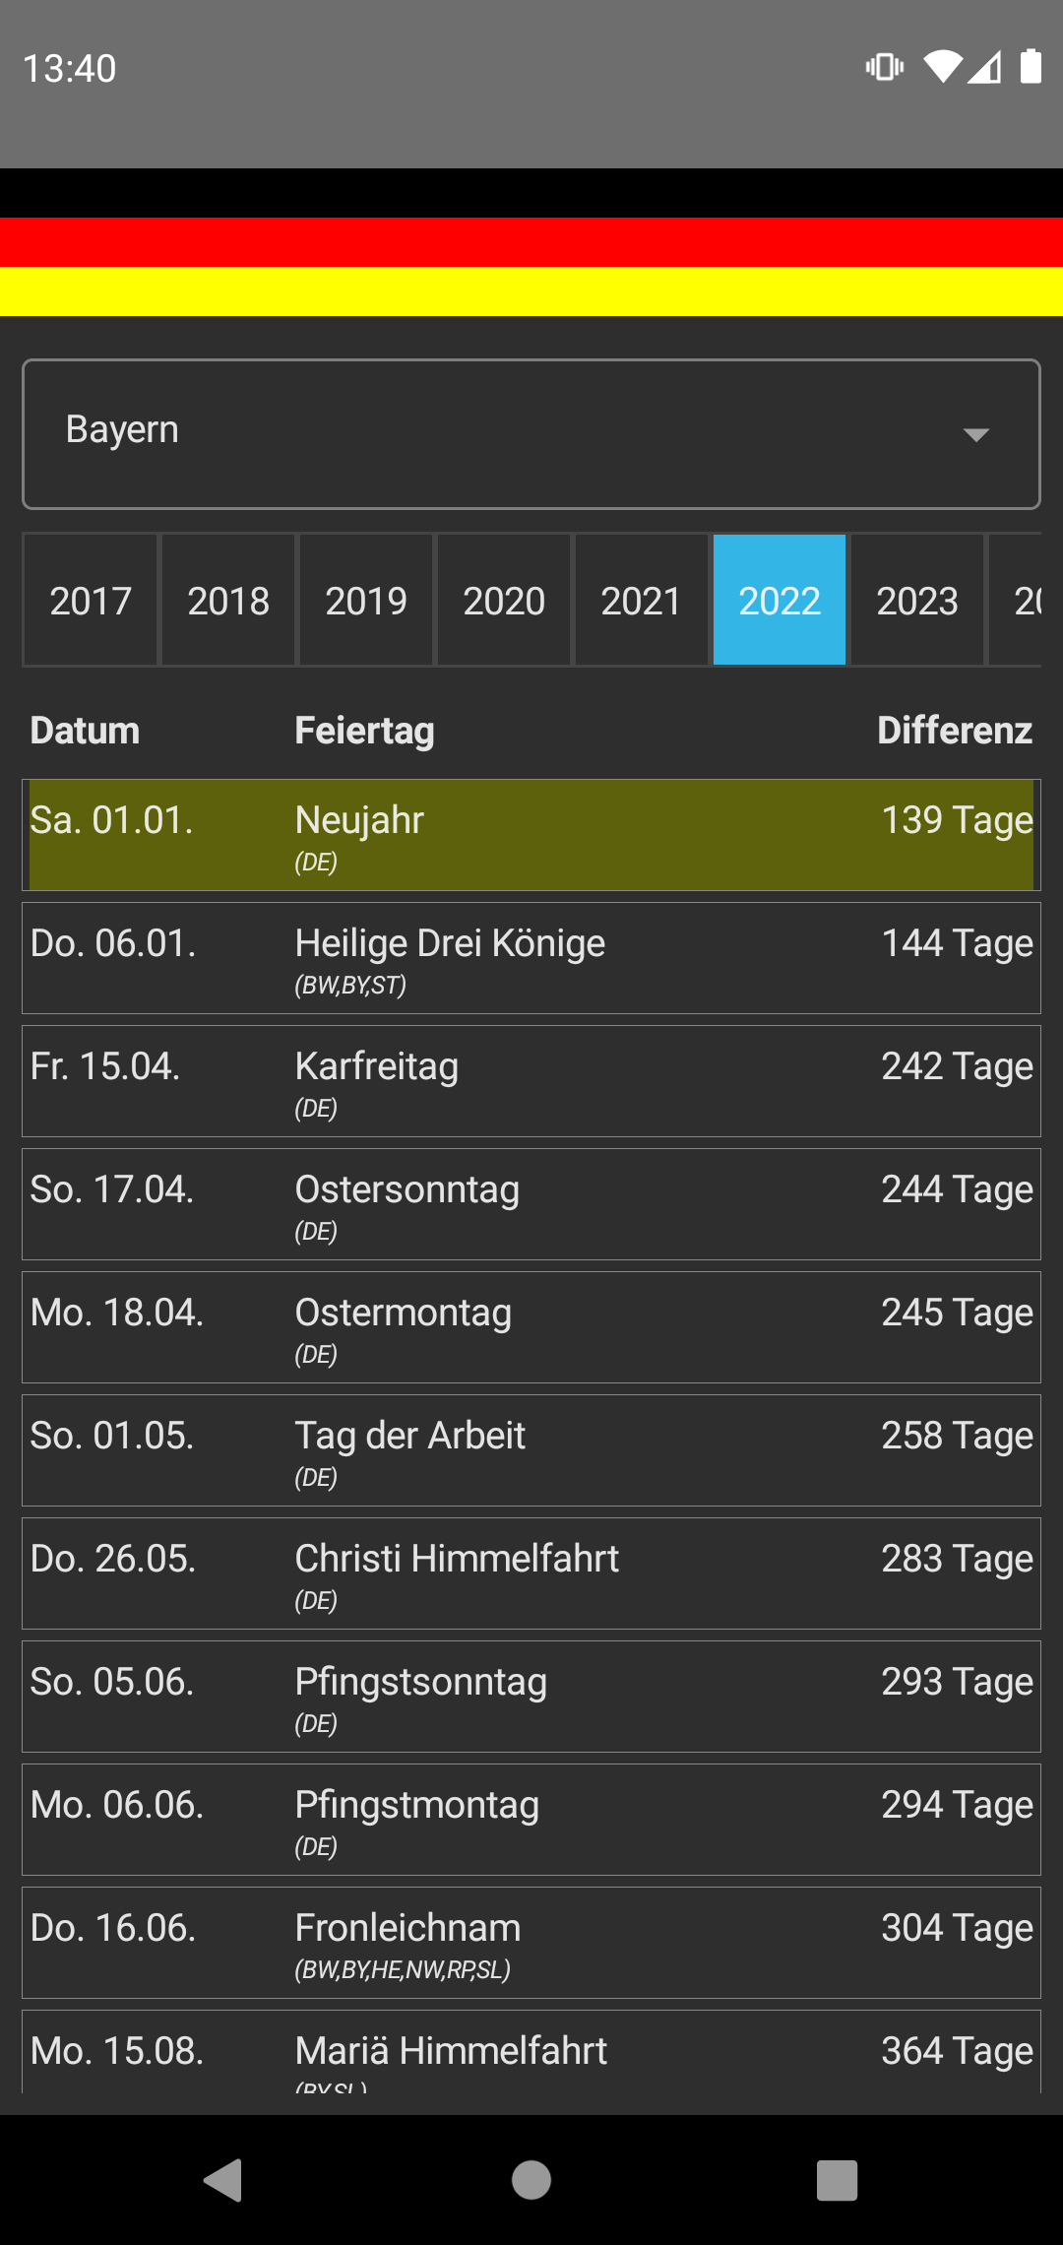Screen dimensions: 1063x2245
Task: Tap the Karfreitag holiday row
Action: click(x=531, y=1081)
